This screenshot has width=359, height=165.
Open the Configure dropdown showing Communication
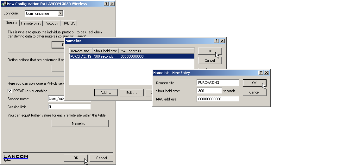(60, 14)
